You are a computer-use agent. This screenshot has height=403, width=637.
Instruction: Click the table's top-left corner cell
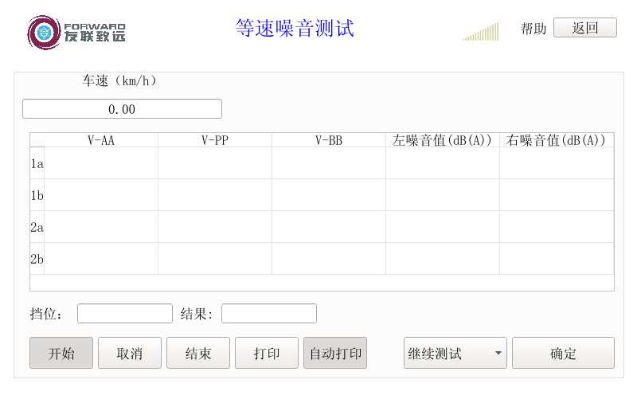point(37,140)
